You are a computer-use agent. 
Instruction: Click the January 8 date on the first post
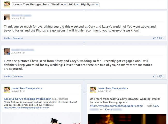(17, 18)
